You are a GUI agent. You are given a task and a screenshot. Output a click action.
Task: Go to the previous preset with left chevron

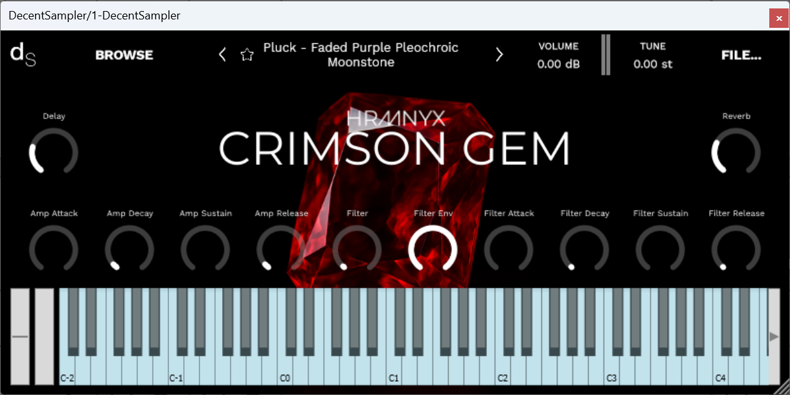[222, 54]
